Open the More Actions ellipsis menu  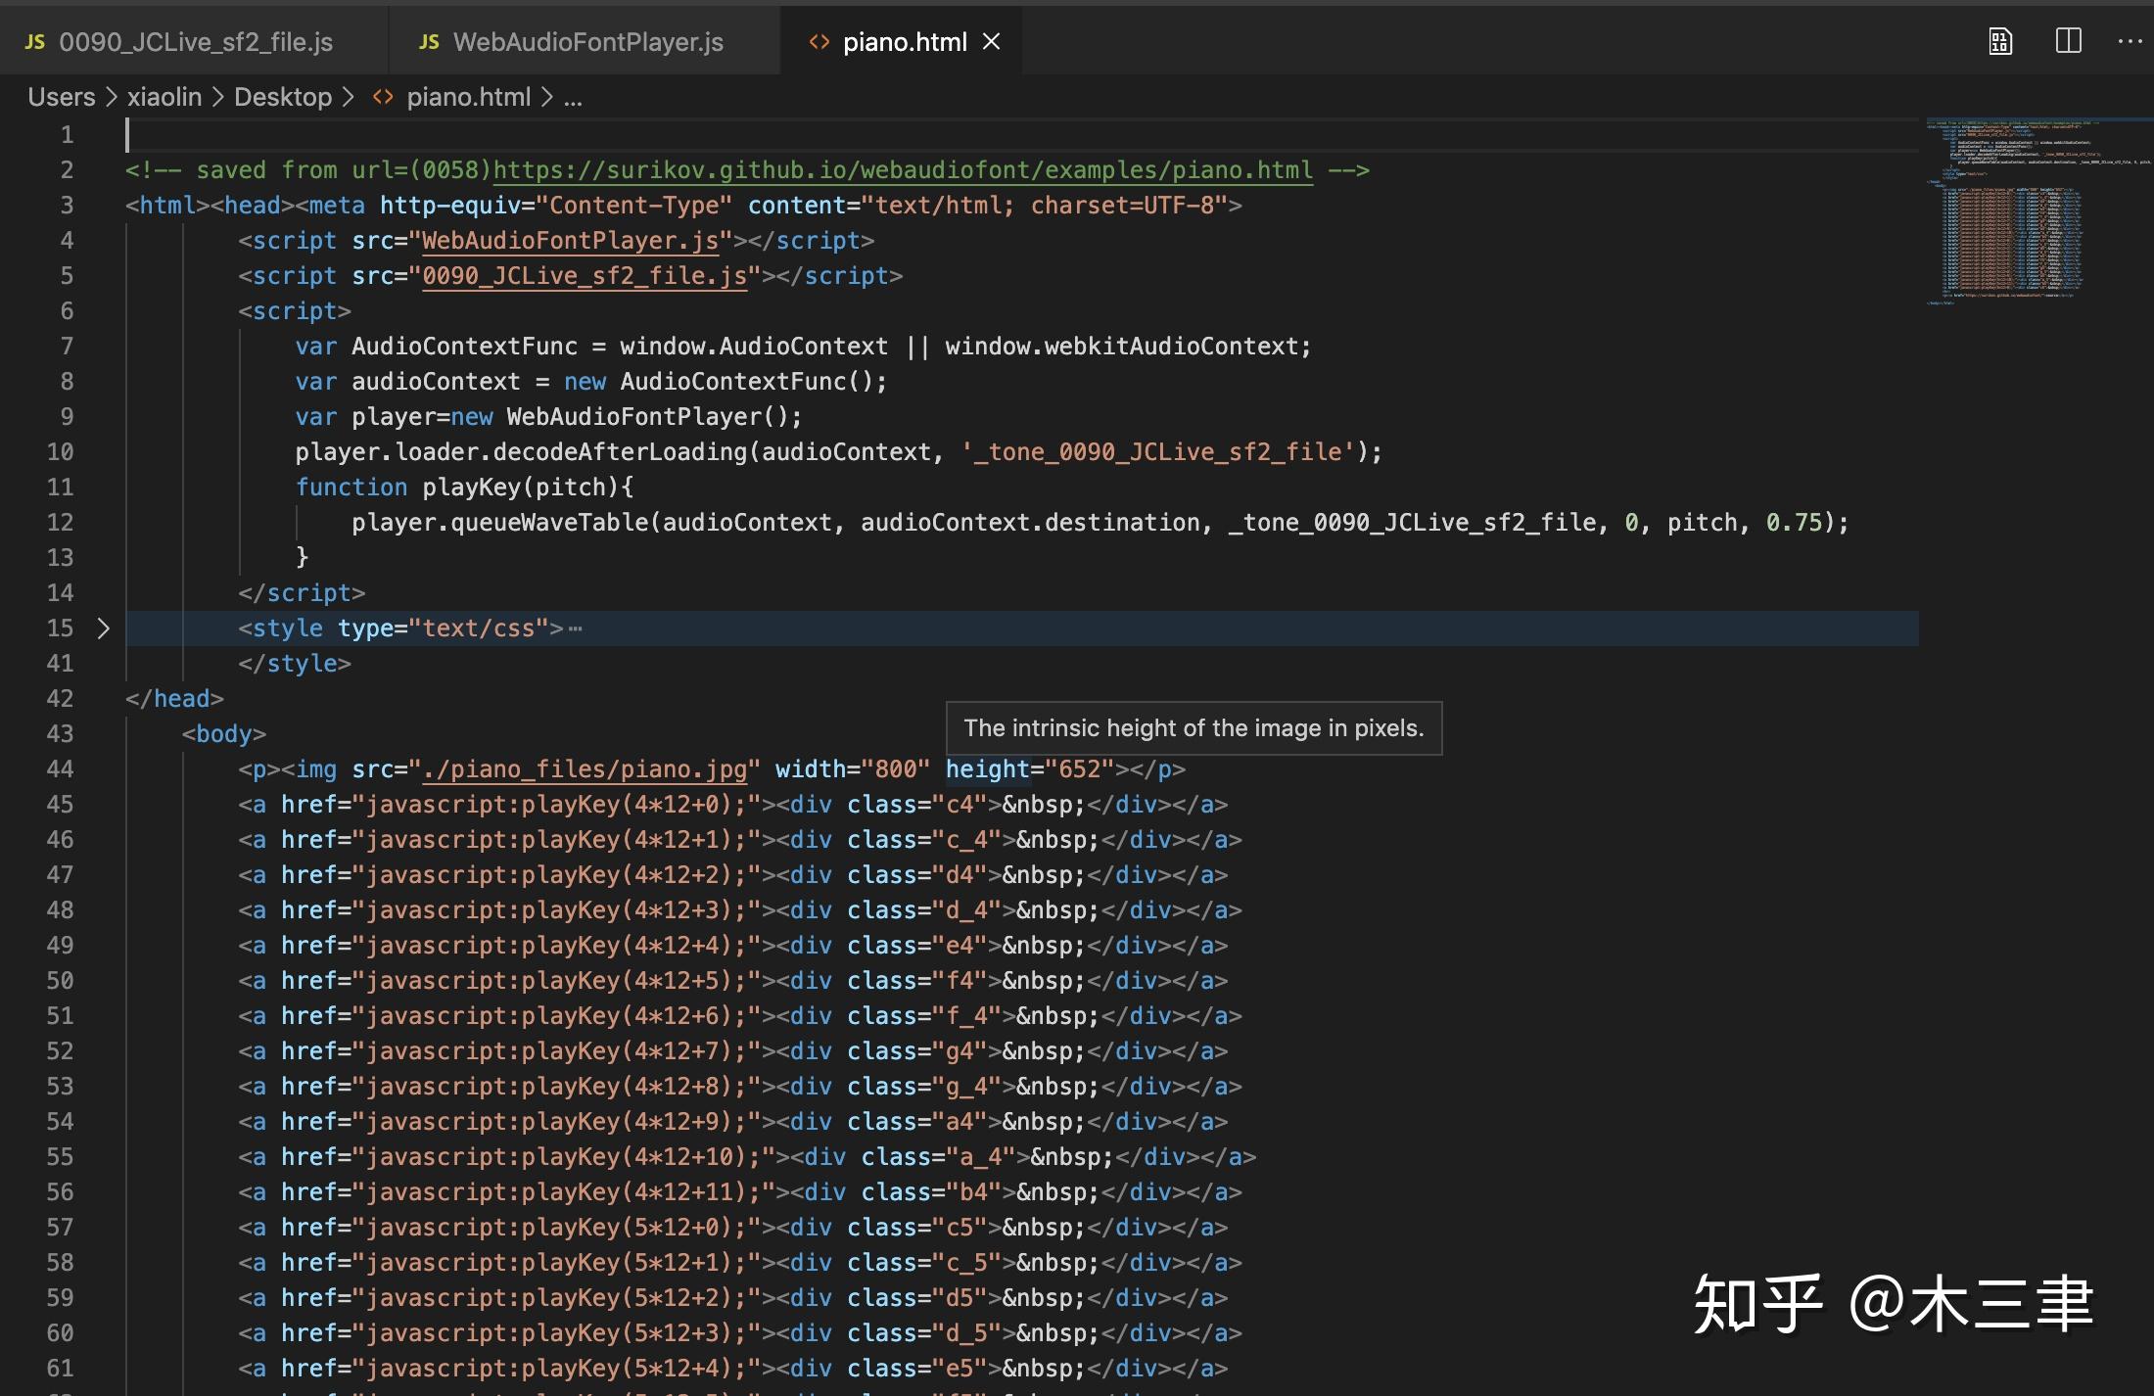2131,40
